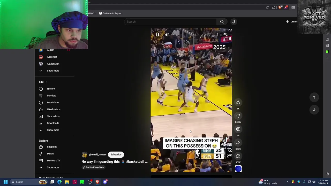Show hidden system tray icons
The width and height of the screenshot is (331, 186).
tap(288, 182)
